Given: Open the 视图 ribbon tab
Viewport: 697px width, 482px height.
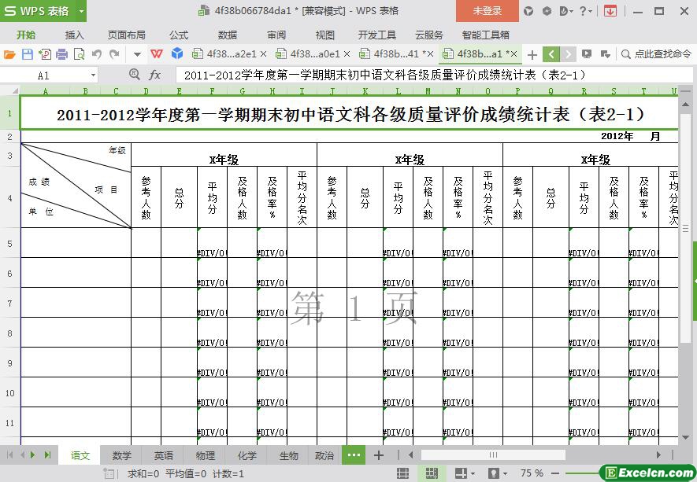Looking at the screenshot, I should point(325,35).
